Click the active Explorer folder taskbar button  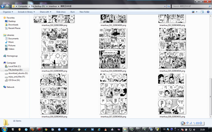[x=125, y=129]
